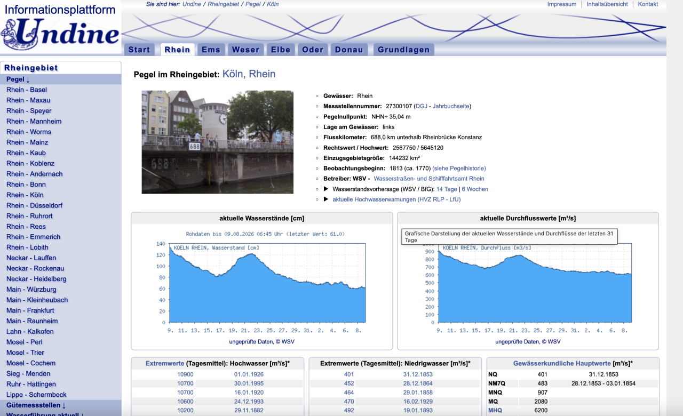The height and width of the screenshot is (416, 683).
Task: Open Lahn - Kalkofen gauge
Action: 30,331
